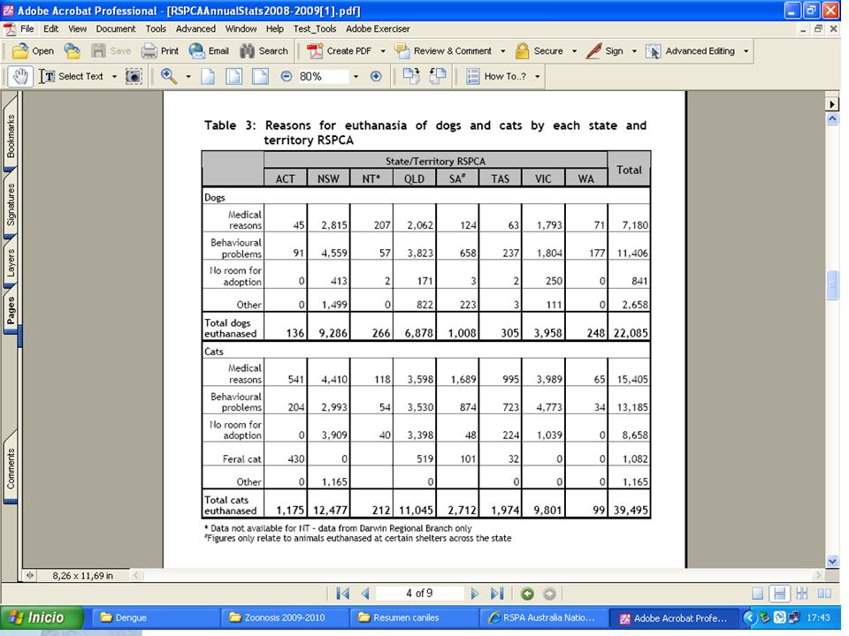Open the Document menu
The width and height of the screenshot is (849, 636).
pos(116,28)
